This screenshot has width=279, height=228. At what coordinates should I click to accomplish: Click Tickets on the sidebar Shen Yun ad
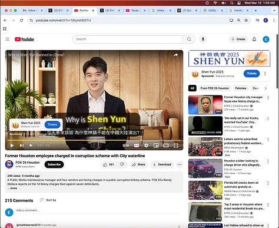[251, 74]
